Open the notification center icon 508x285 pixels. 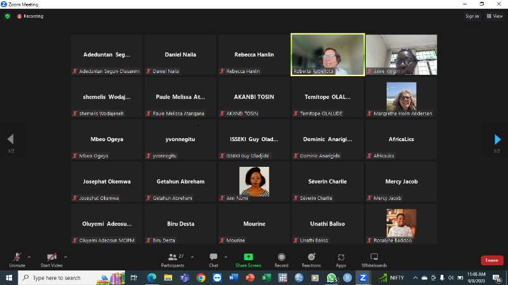(x=497, y=278)
